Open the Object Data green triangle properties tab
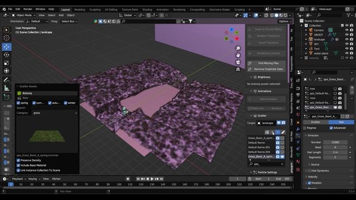Screen dimensions: 356x200 298,155
